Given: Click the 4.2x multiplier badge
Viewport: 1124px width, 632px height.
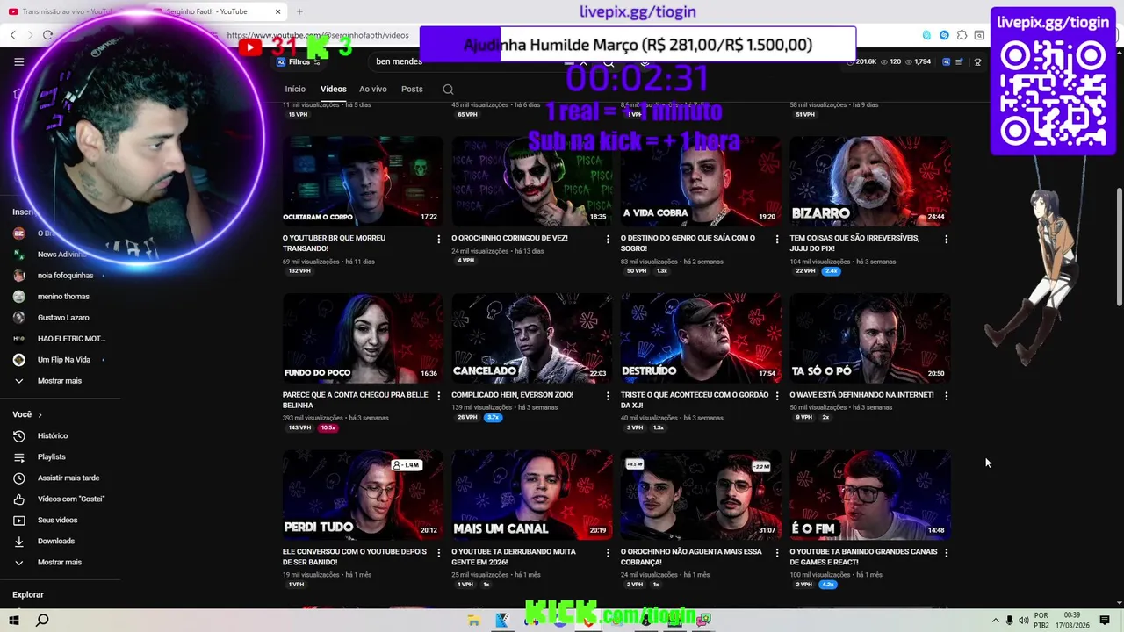Looking at the screenshot, I should pos(827,585).
